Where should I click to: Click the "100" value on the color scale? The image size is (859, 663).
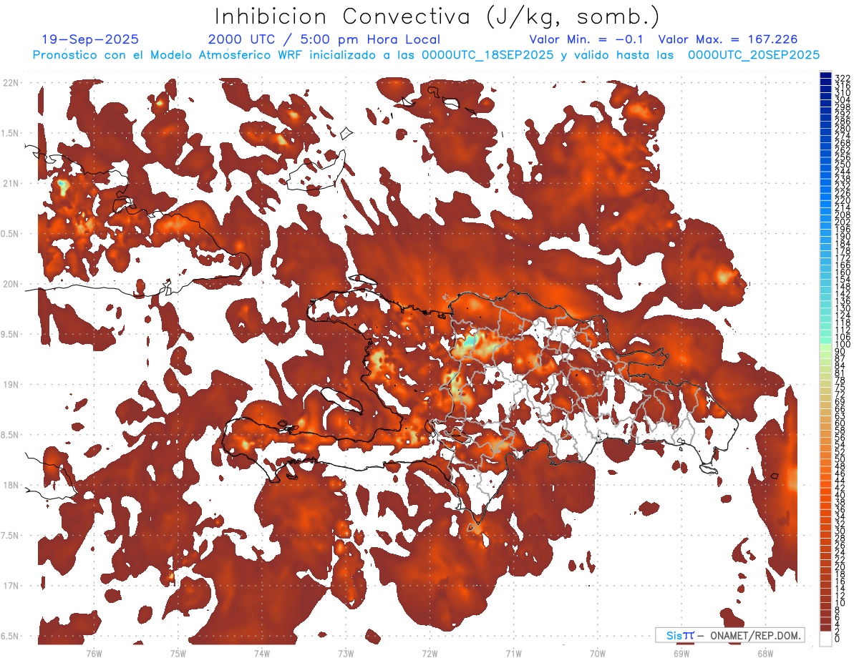843,345
